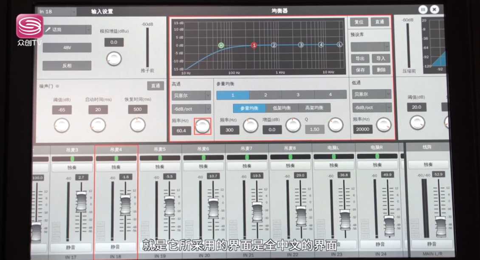
Task: Click the 吊麦5 channel fader
Action: click(x=169, y=206)
